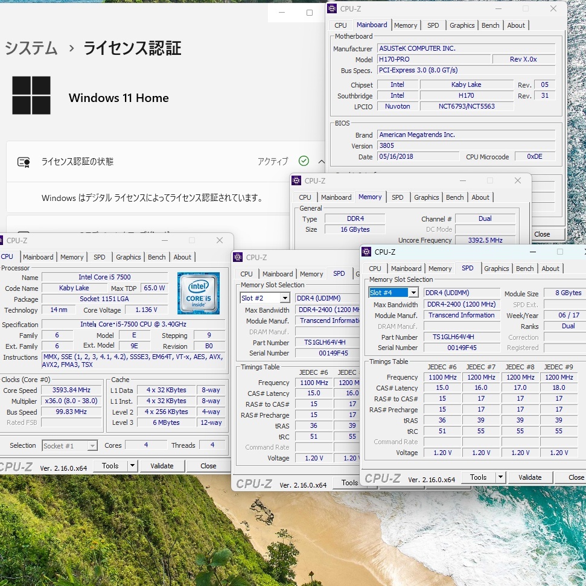Click the Intel Core i5 logo badge
Viewport: 586px width, 586px height.
[198, 293]
